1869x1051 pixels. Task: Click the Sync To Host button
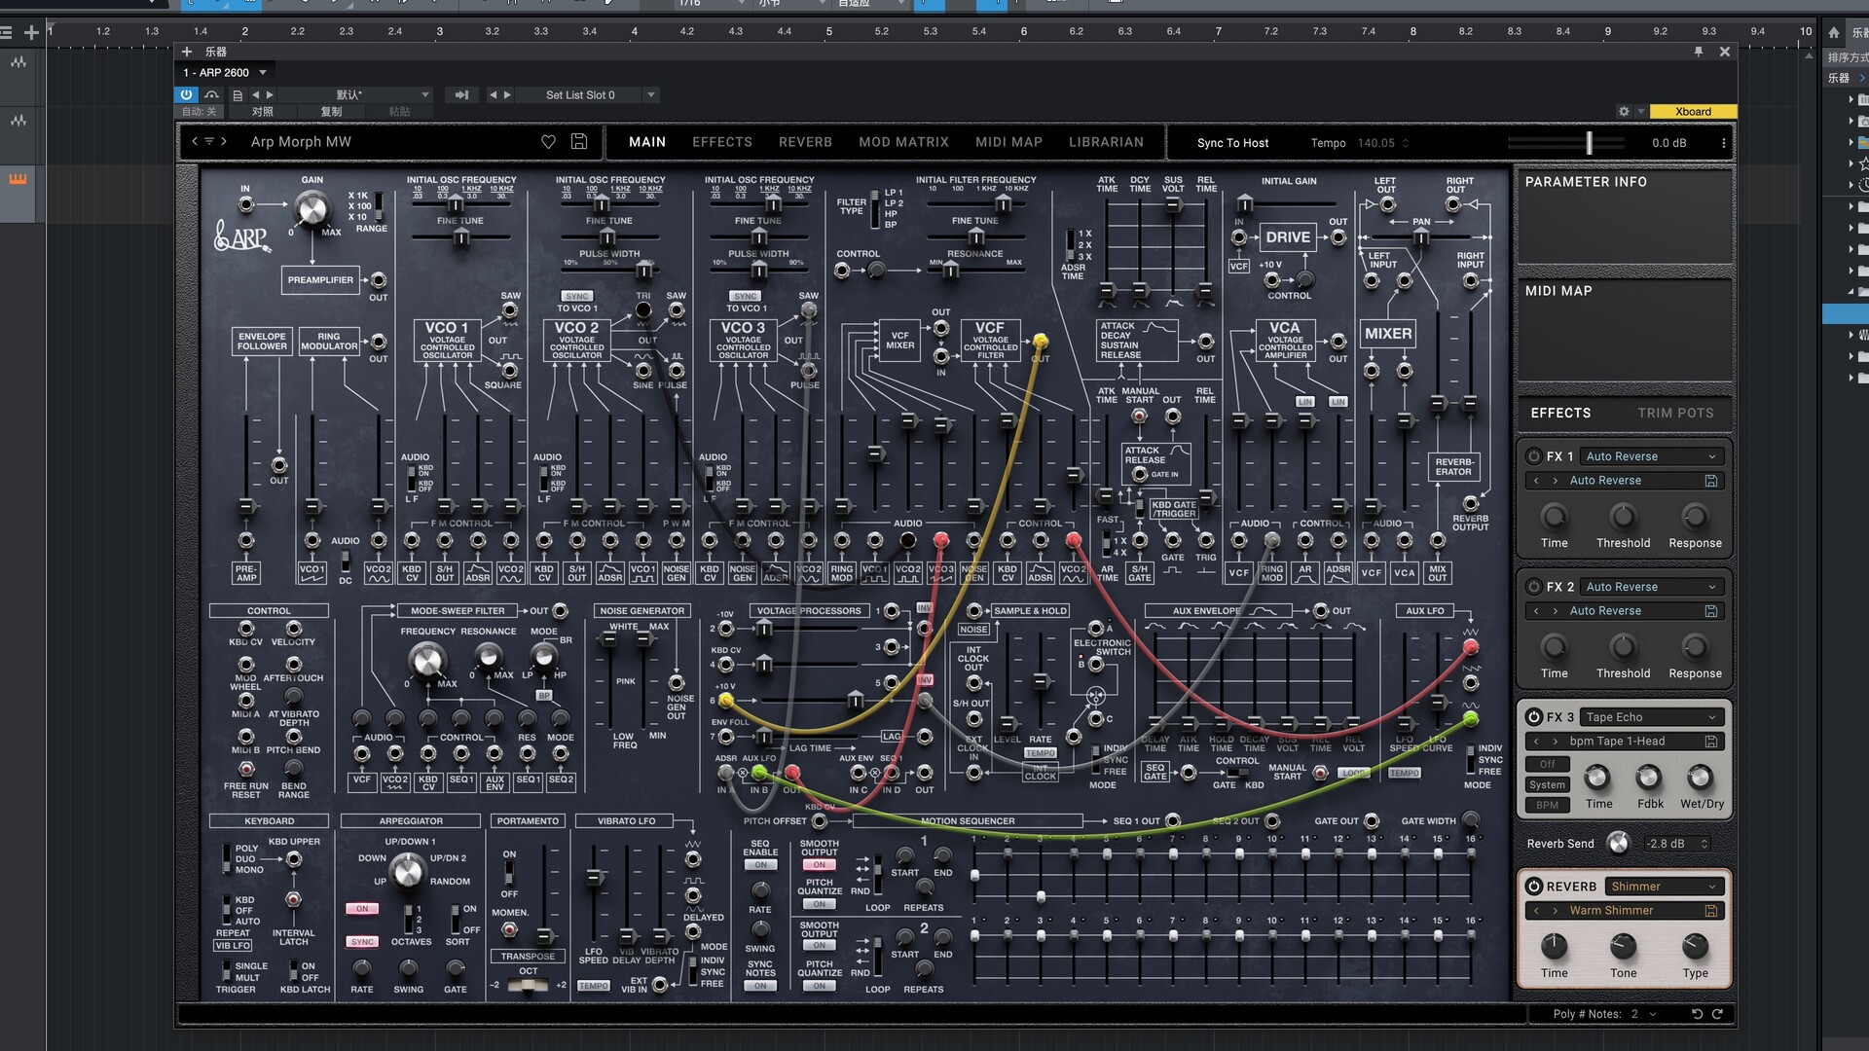click(x=1232, y=143)
